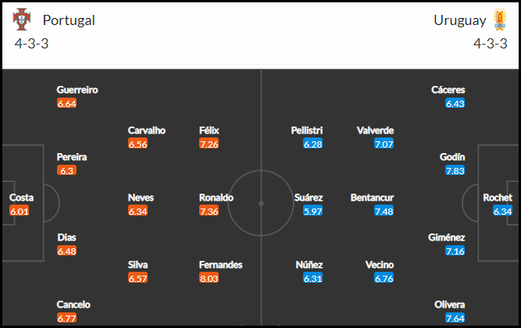The image size is (521, 328).
Task: Click the pitch center circle spot
Action: pyautogui.click(x=261, y=203)
